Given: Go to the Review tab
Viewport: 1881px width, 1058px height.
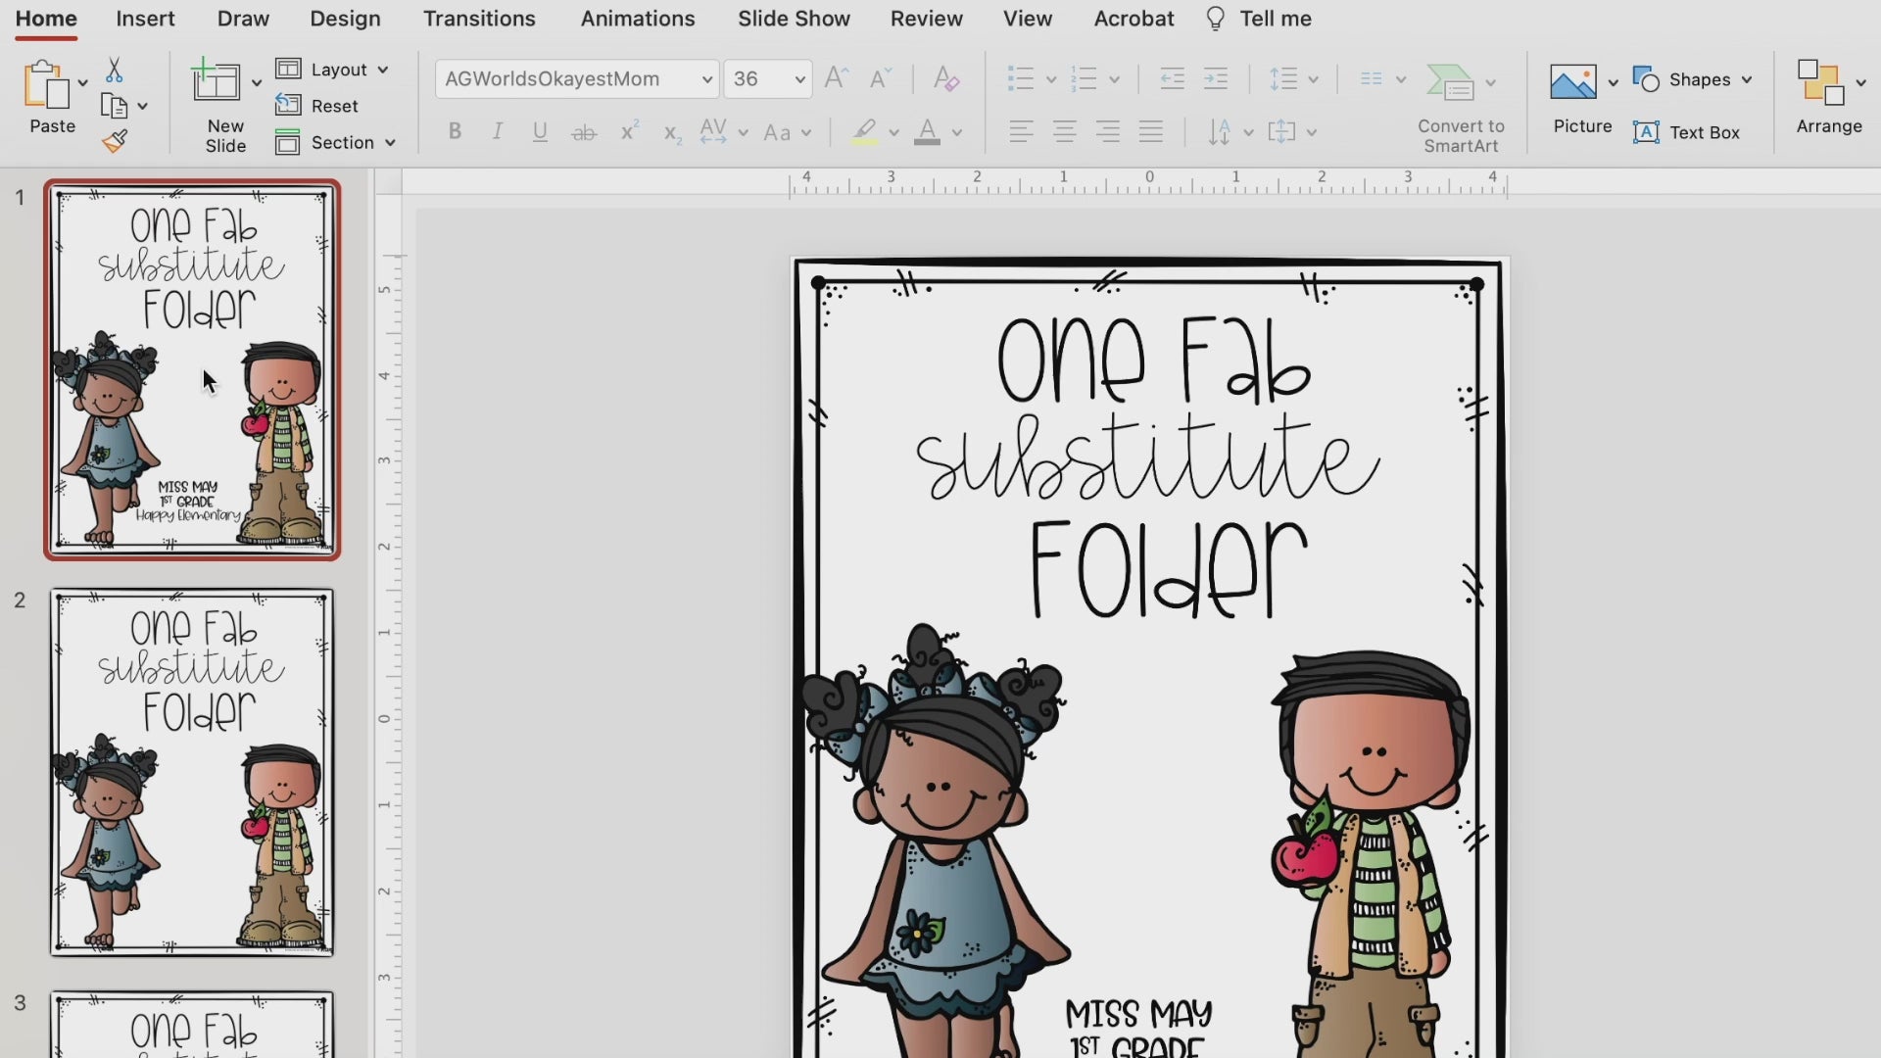Looking at the screenshot, I should (x=926, y=19).
